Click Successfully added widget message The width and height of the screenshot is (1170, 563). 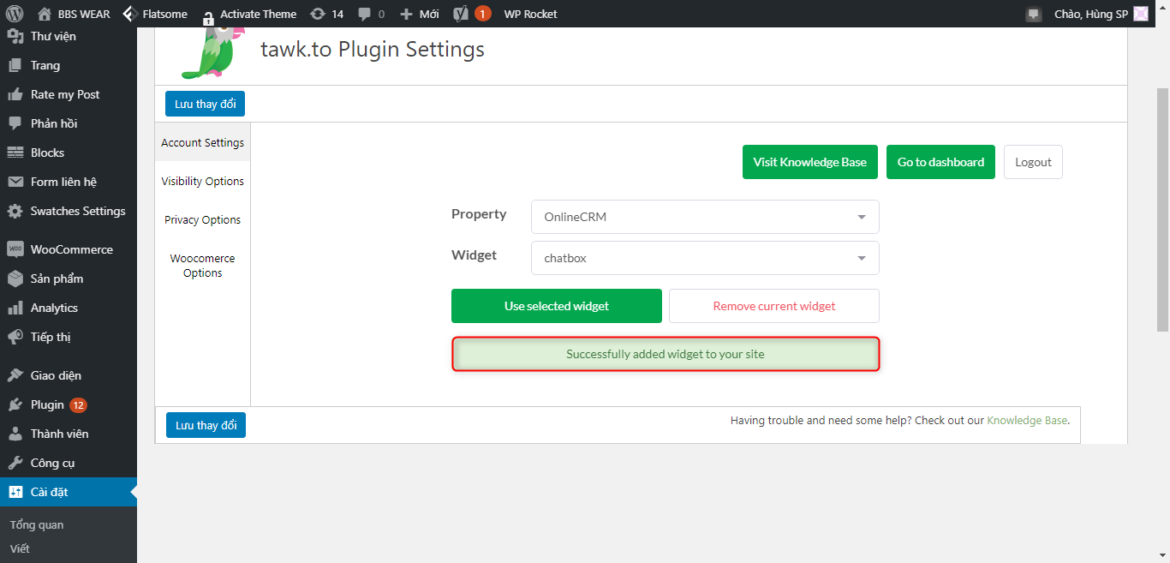(666, 354)
